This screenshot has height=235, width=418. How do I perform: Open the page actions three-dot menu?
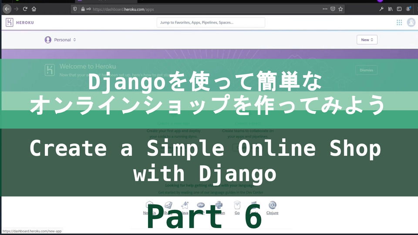pyautogui.click(x=325, y=9)
